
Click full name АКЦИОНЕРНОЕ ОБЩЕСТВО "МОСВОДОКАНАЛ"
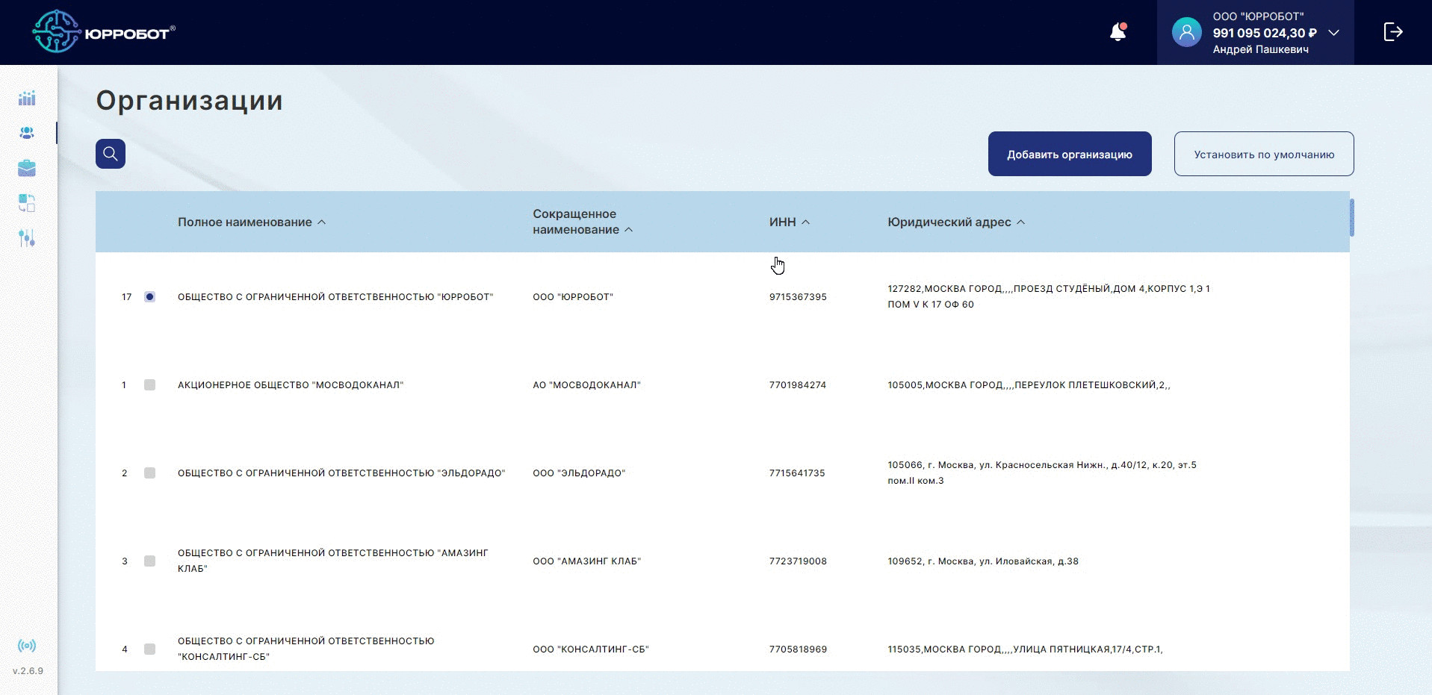(x=291, y=385)
